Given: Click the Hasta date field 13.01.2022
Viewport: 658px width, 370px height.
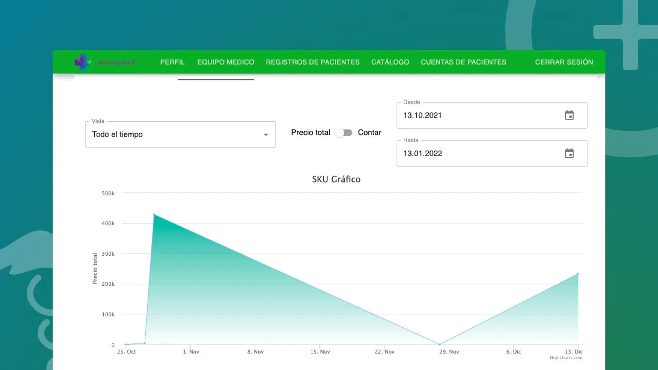Looking at the screenshot, I should (492, 154).
